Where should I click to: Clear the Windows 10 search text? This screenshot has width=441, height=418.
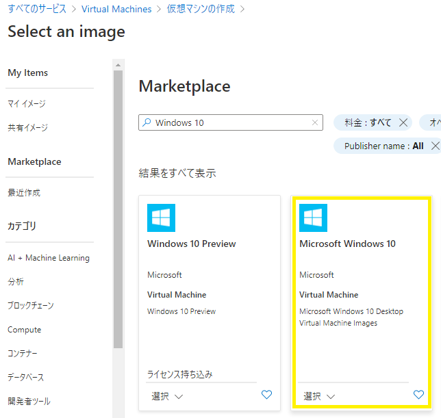tap(315, 122)
